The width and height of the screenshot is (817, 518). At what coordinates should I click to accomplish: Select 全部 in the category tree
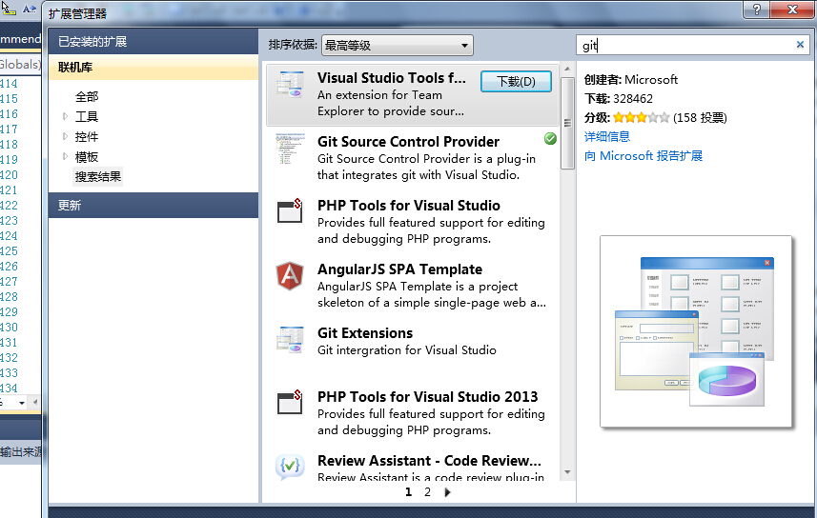click(87, 96)
